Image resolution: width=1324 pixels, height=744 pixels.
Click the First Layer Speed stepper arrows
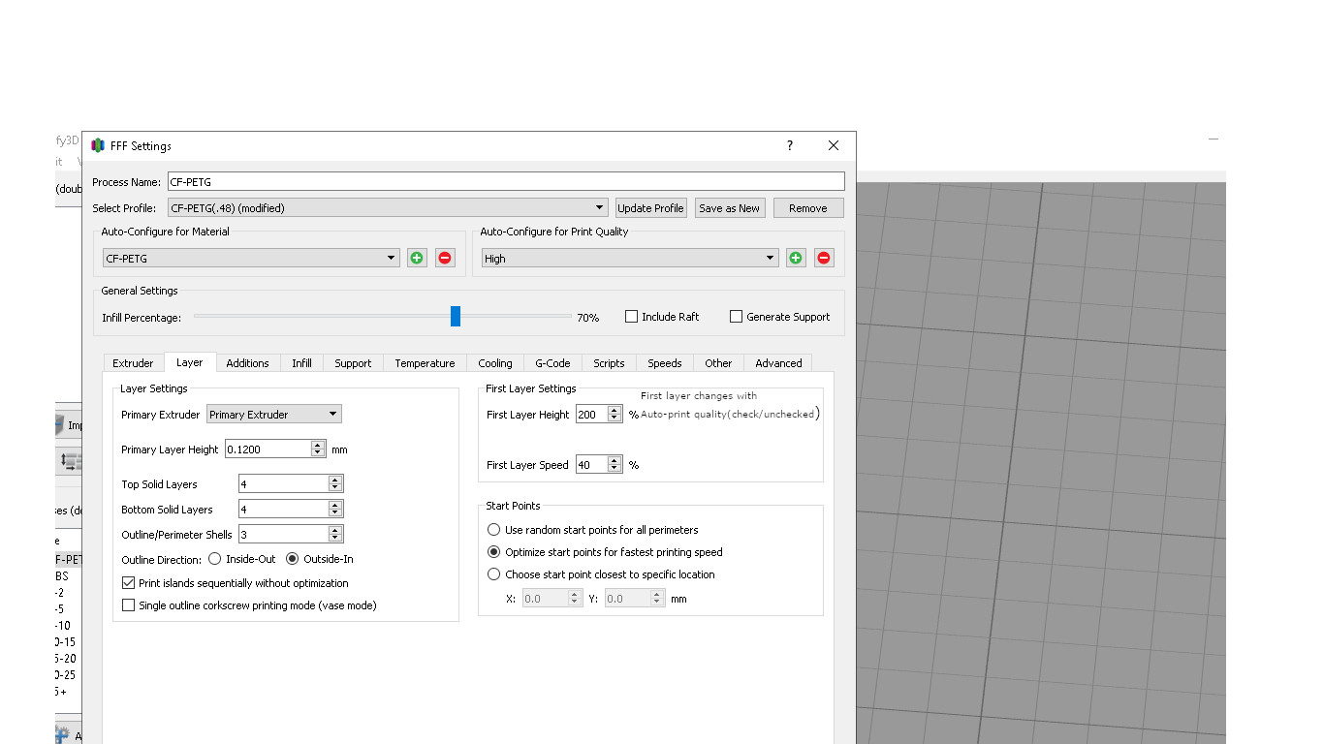coord(615,464)
